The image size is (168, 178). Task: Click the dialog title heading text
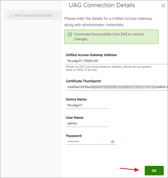102,5
